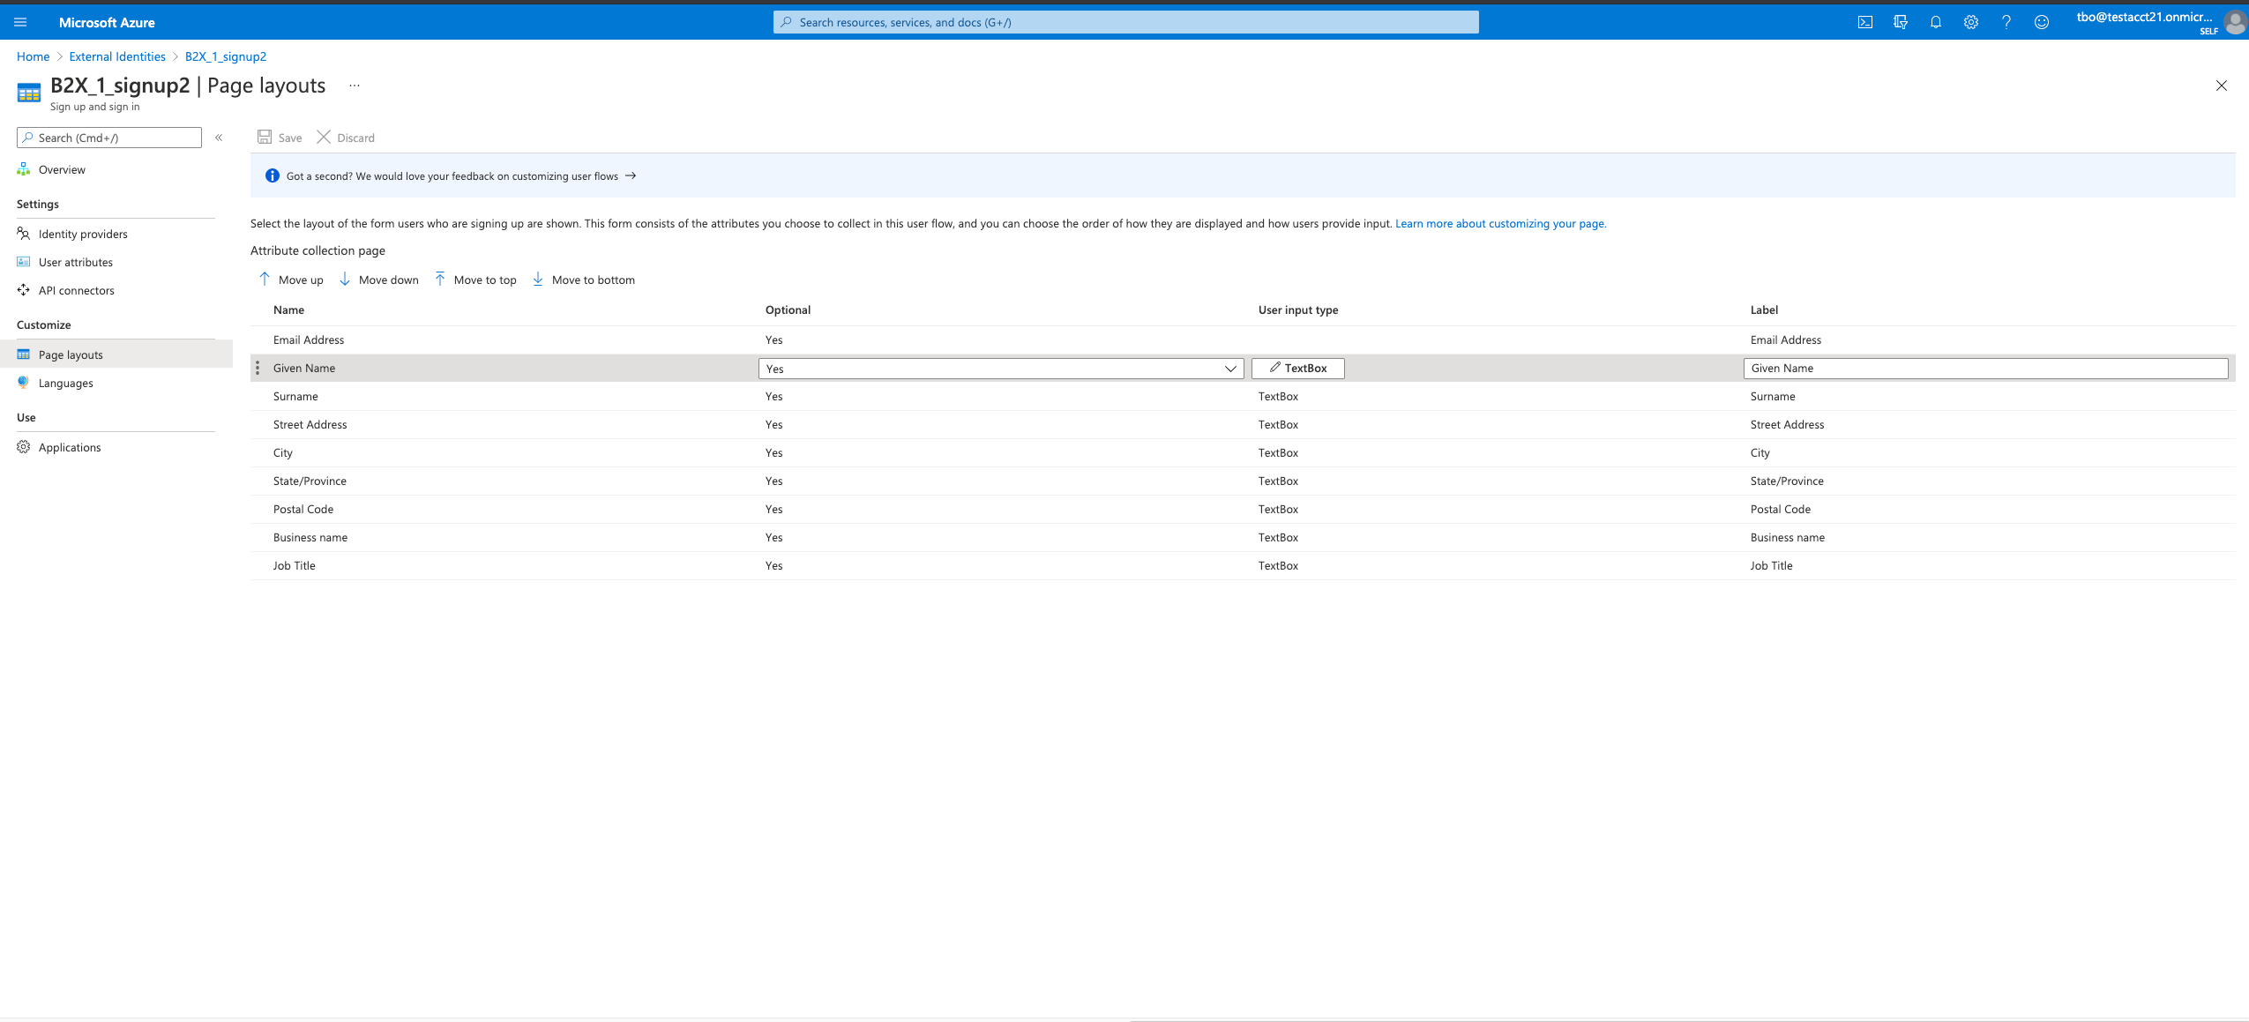Send feedback via the smiley icon
The height and width of the screenshot is (1022, 2249).
coord(2041,21)
